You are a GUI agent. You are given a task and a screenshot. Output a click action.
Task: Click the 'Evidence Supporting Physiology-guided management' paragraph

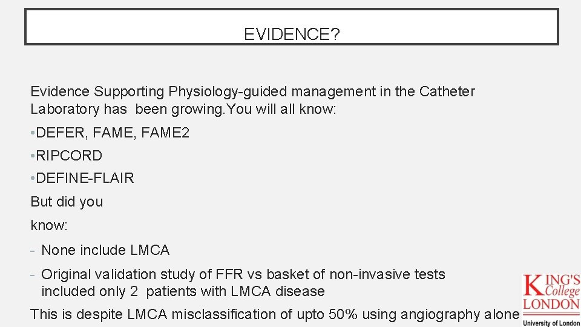pos(253,100)
